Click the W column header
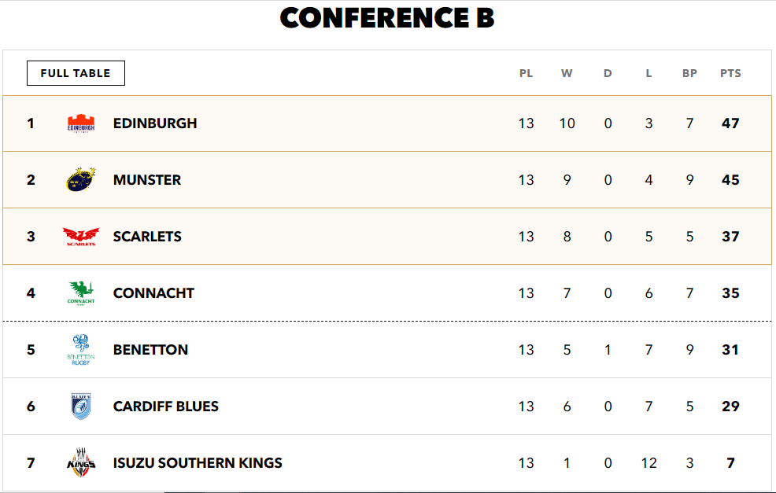776x493 pixels. [567, 73]
